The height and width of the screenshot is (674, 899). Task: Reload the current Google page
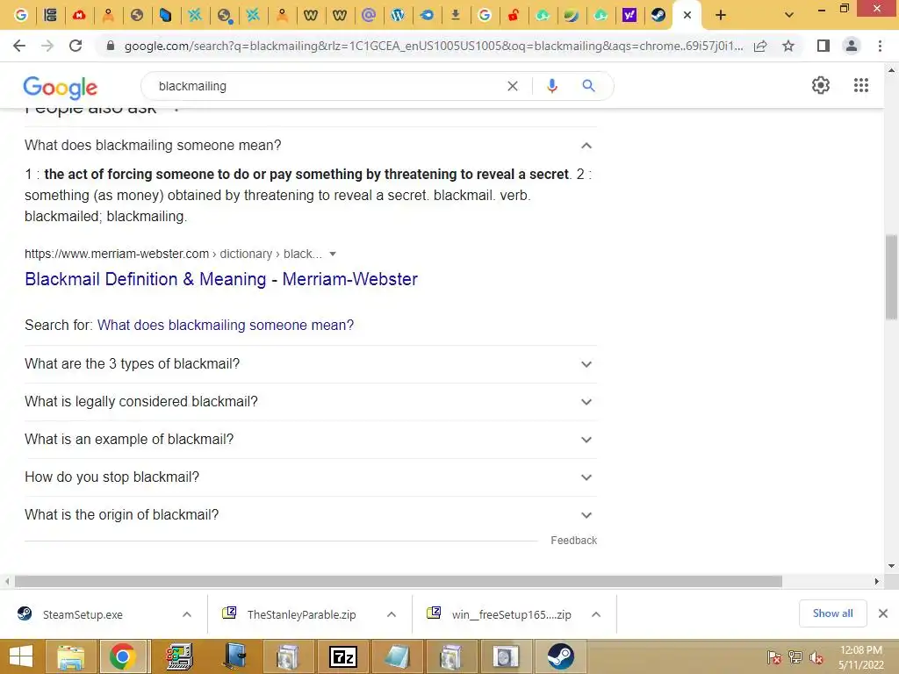[76, 46]
